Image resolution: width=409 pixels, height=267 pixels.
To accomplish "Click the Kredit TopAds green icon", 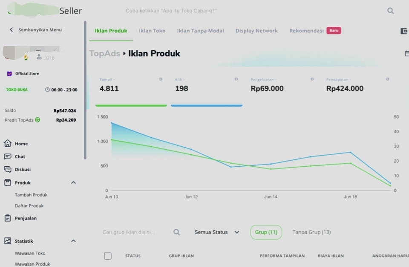I will click(x=37, y=120).
